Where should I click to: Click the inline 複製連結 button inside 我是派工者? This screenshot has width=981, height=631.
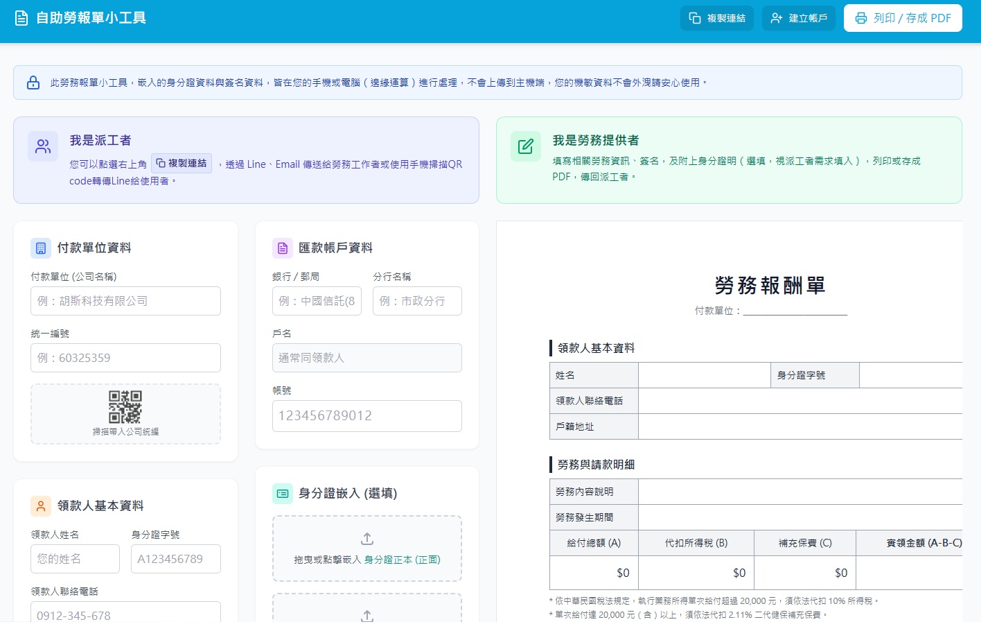click(181, 163)
